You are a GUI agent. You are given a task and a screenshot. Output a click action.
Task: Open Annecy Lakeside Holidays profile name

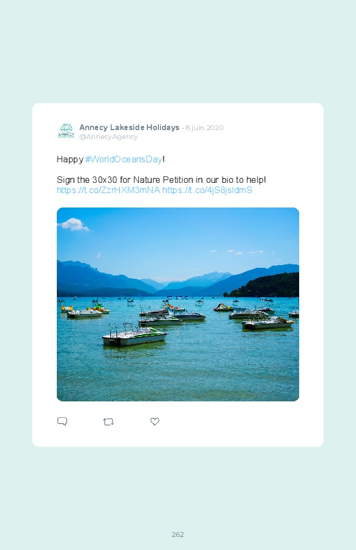(129, 127)
